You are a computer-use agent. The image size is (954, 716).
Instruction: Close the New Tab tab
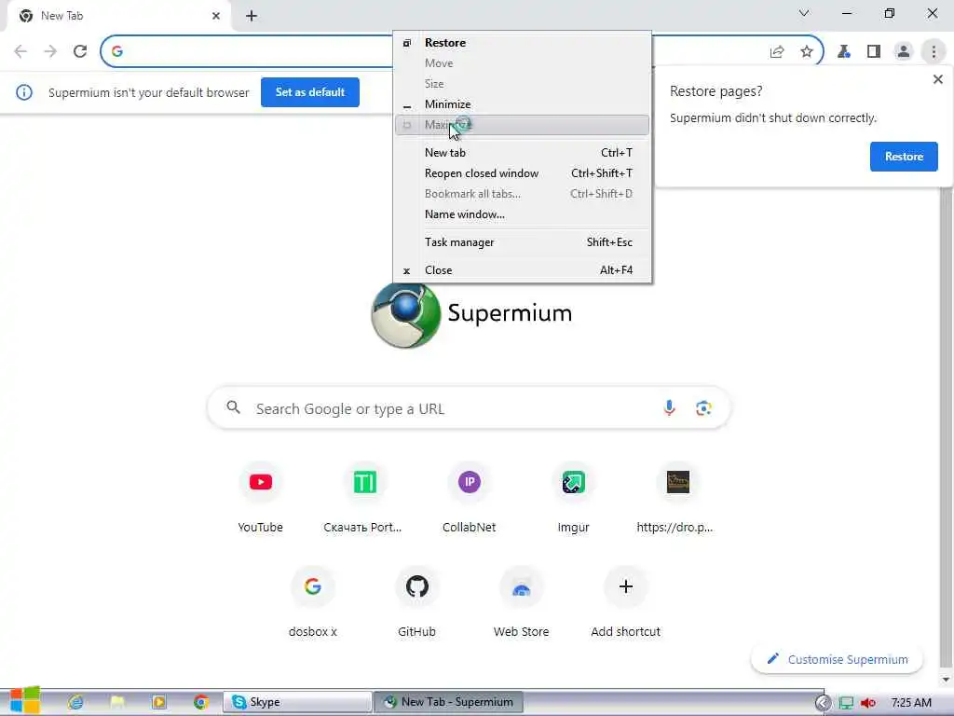tap(216, 16)
